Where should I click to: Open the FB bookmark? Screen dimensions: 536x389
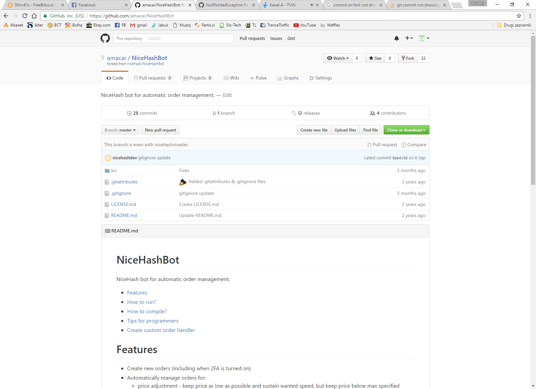click(x=120, y=25)
